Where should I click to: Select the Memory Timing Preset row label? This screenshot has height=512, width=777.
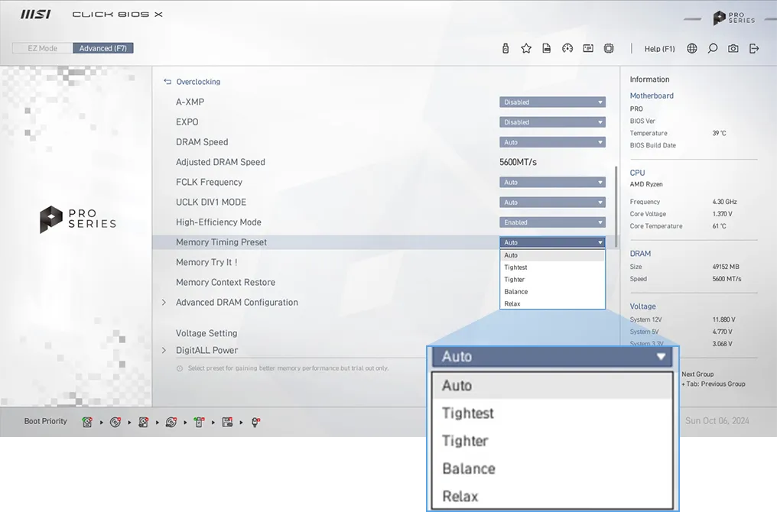click(221, 242)
